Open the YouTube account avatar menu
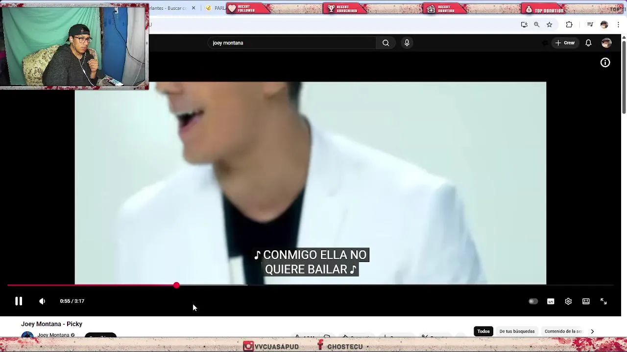This screenshot has width=627, height=352. click(606, 43)
